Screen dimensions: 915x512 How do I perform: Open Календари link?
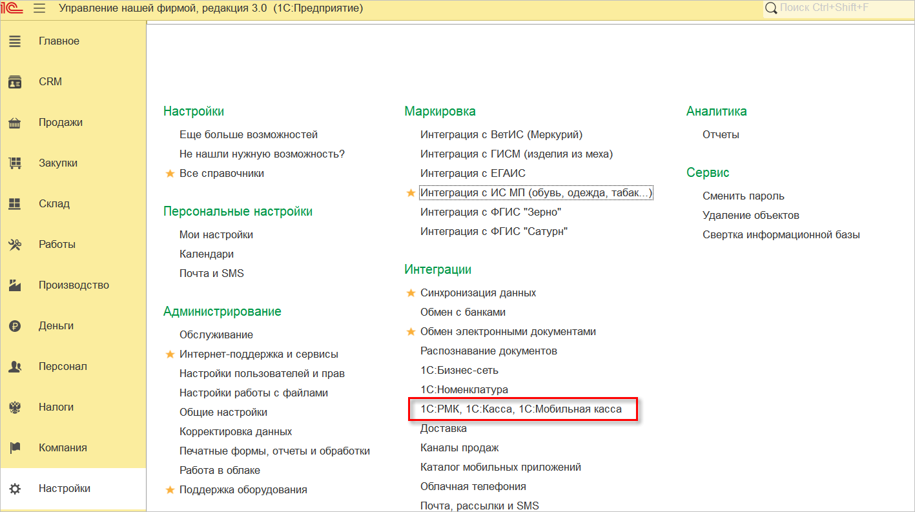coord(207,254)
